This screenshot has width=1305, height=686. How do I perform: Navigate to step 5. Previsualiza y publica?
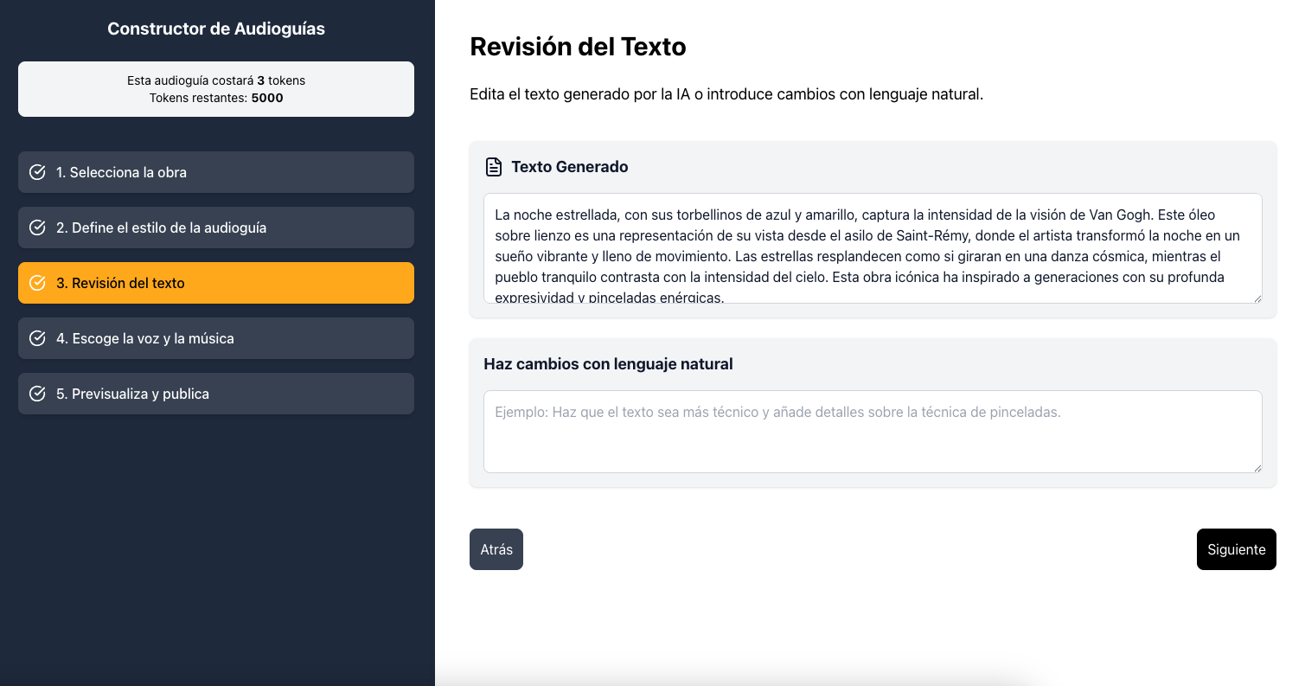coord(216,394)
